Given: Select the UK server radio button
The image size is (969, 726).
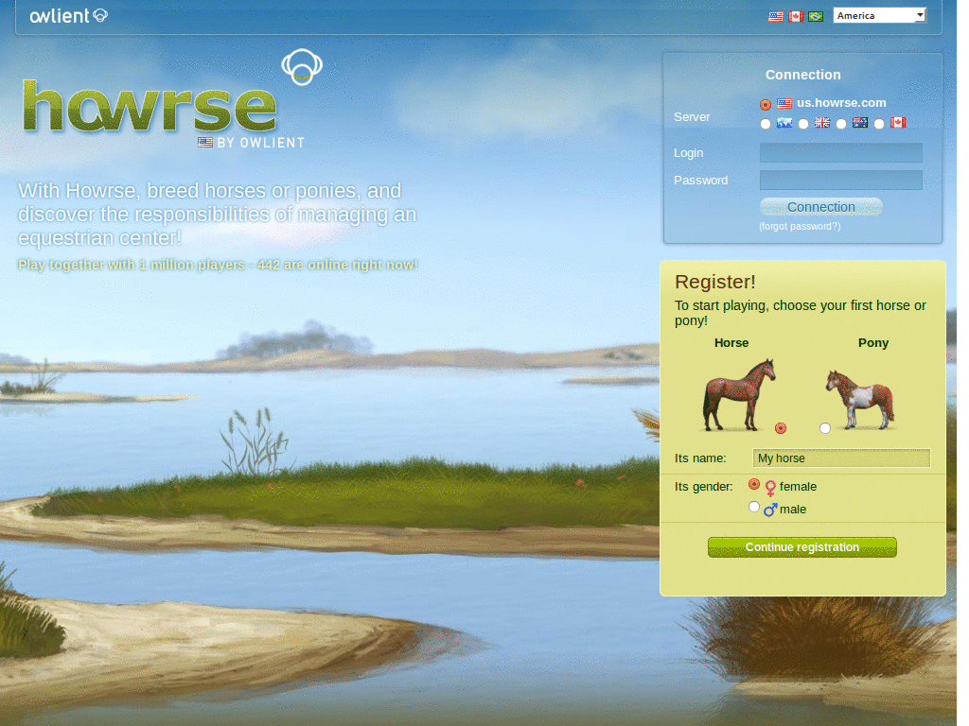Looking at the screenshot, I should [802, 124].
